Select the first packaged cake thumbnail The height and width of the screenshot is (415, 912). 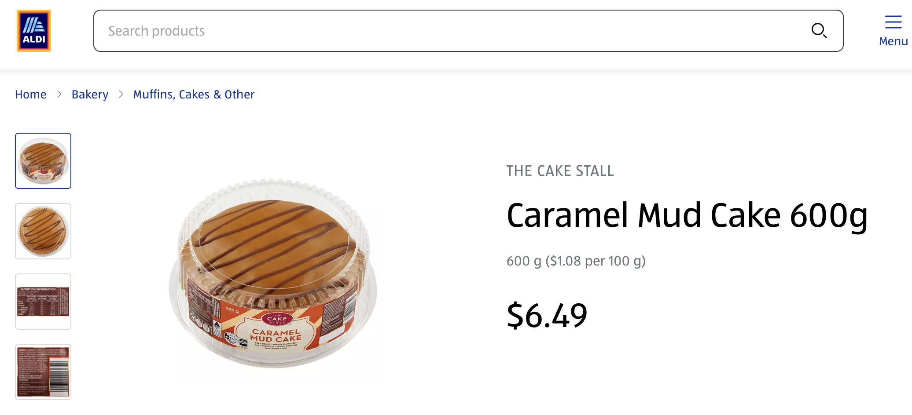point(43,161)
